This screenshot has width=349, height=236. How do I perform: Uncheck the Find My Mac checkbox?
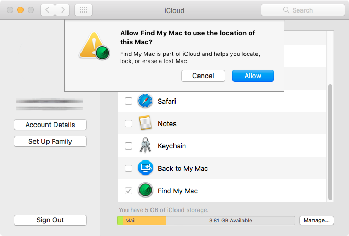point(129,191)
